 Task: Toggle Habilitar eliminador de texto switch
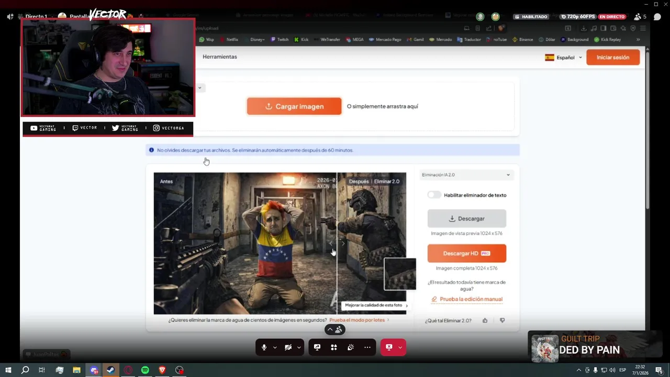434,195
